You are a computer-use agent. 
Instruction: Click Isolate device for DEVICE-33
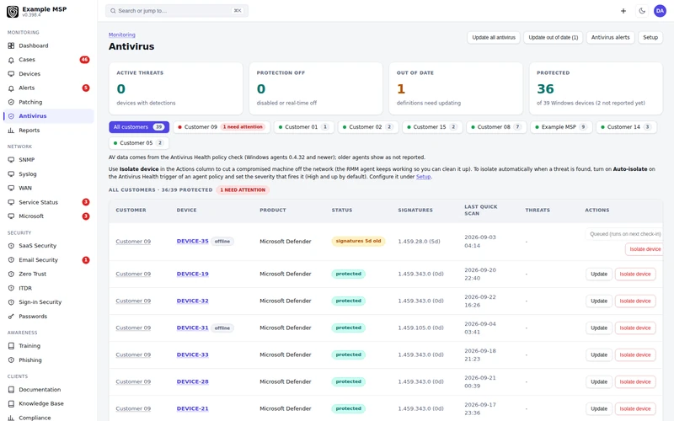pyautogui.click(x=635, y=354)
